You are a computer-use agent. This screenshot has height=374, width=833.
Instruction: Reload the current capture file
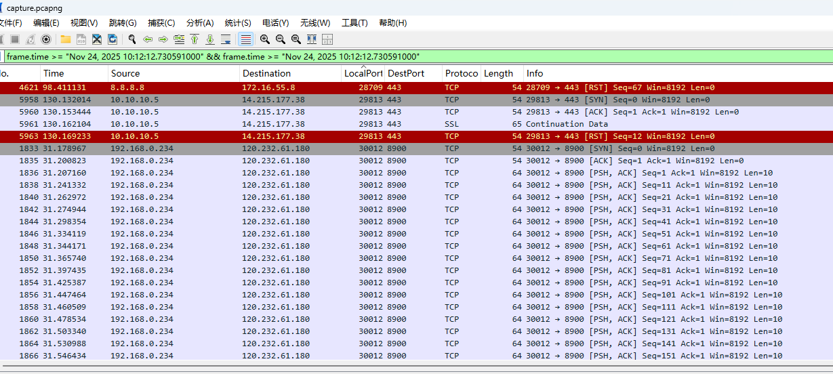113,39
